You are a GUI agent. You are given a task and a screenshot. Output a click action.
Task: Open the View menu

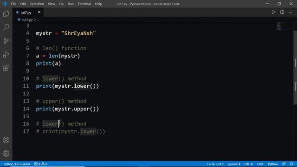click(x=52, y=4)
